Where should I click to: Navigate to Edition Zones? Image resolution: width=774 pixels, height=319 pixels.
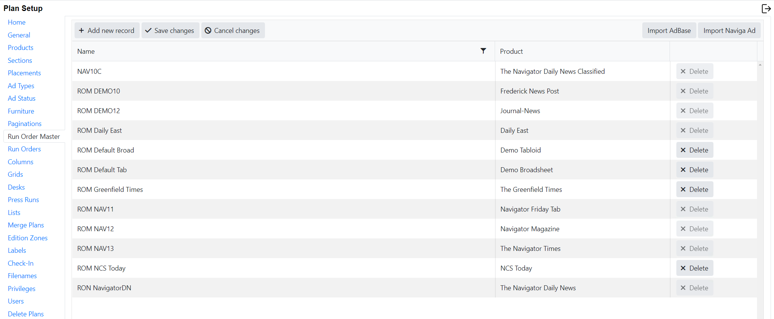click(x=28, y=238)
